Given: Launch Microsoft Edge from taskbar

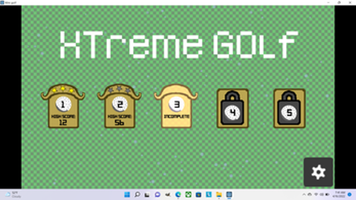Looking at the screenshot, I should point(178,194).
